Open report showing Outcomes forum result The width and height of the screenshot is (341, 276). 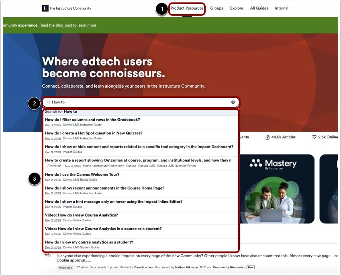pos(141,163)
